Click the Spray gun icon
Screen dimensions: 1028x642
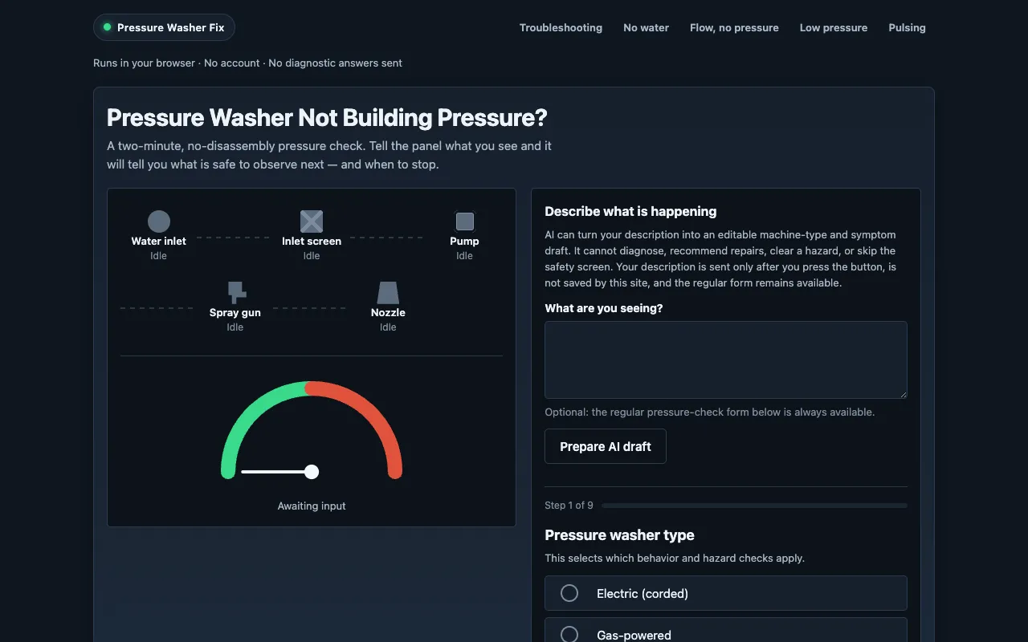236,293
